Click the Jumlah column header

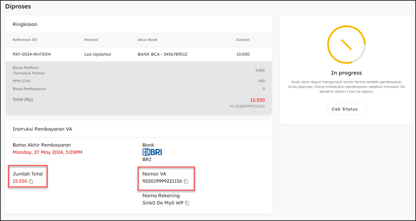pyautogui.click(x=242, y=40)
